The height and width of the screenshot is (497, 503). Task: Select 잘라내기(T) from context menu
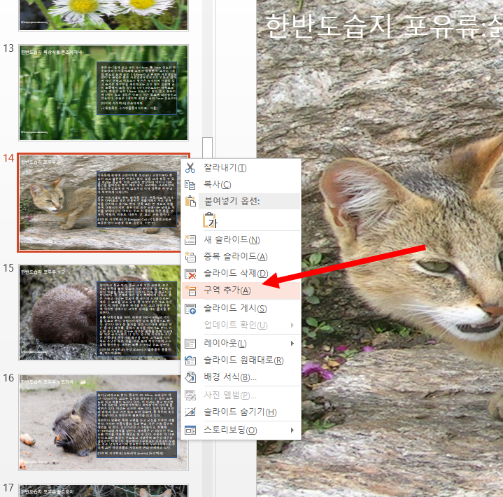coord(241,167)
